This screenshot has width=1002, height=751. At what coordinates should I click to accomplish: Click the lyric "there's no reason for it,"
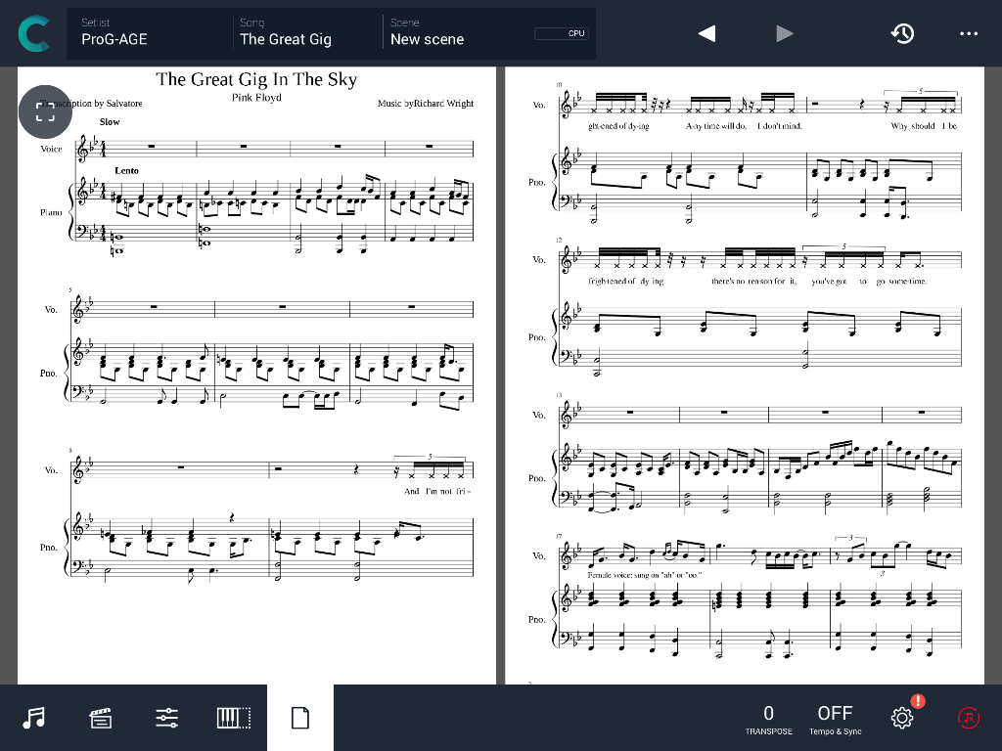pyautogui.click(x=754, y=282)
